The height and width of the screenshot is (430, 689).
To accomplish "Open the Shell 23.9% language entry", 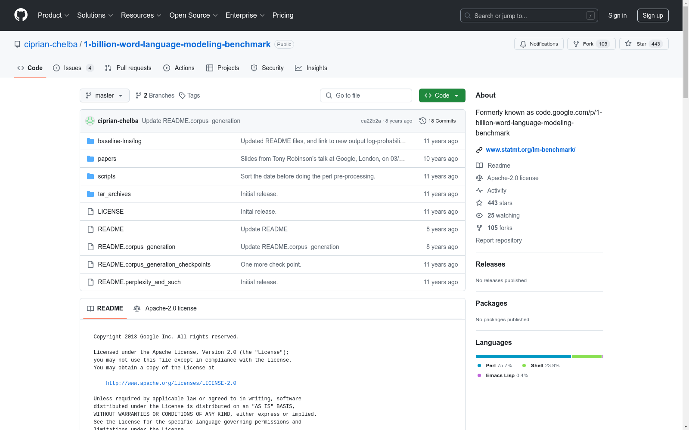I will point(541,365).
